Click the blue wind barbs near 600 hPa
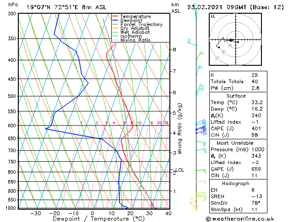The width and height of the screenshot is (288, 222). [x=201, y=127]
